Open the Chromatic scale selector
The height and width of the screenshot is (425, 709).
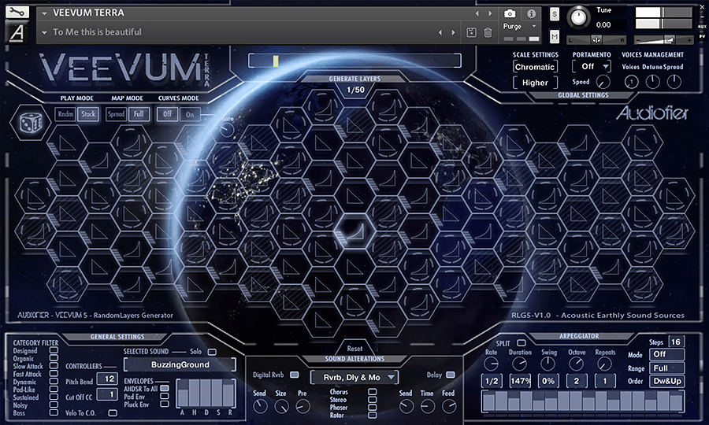click(536, 67)
